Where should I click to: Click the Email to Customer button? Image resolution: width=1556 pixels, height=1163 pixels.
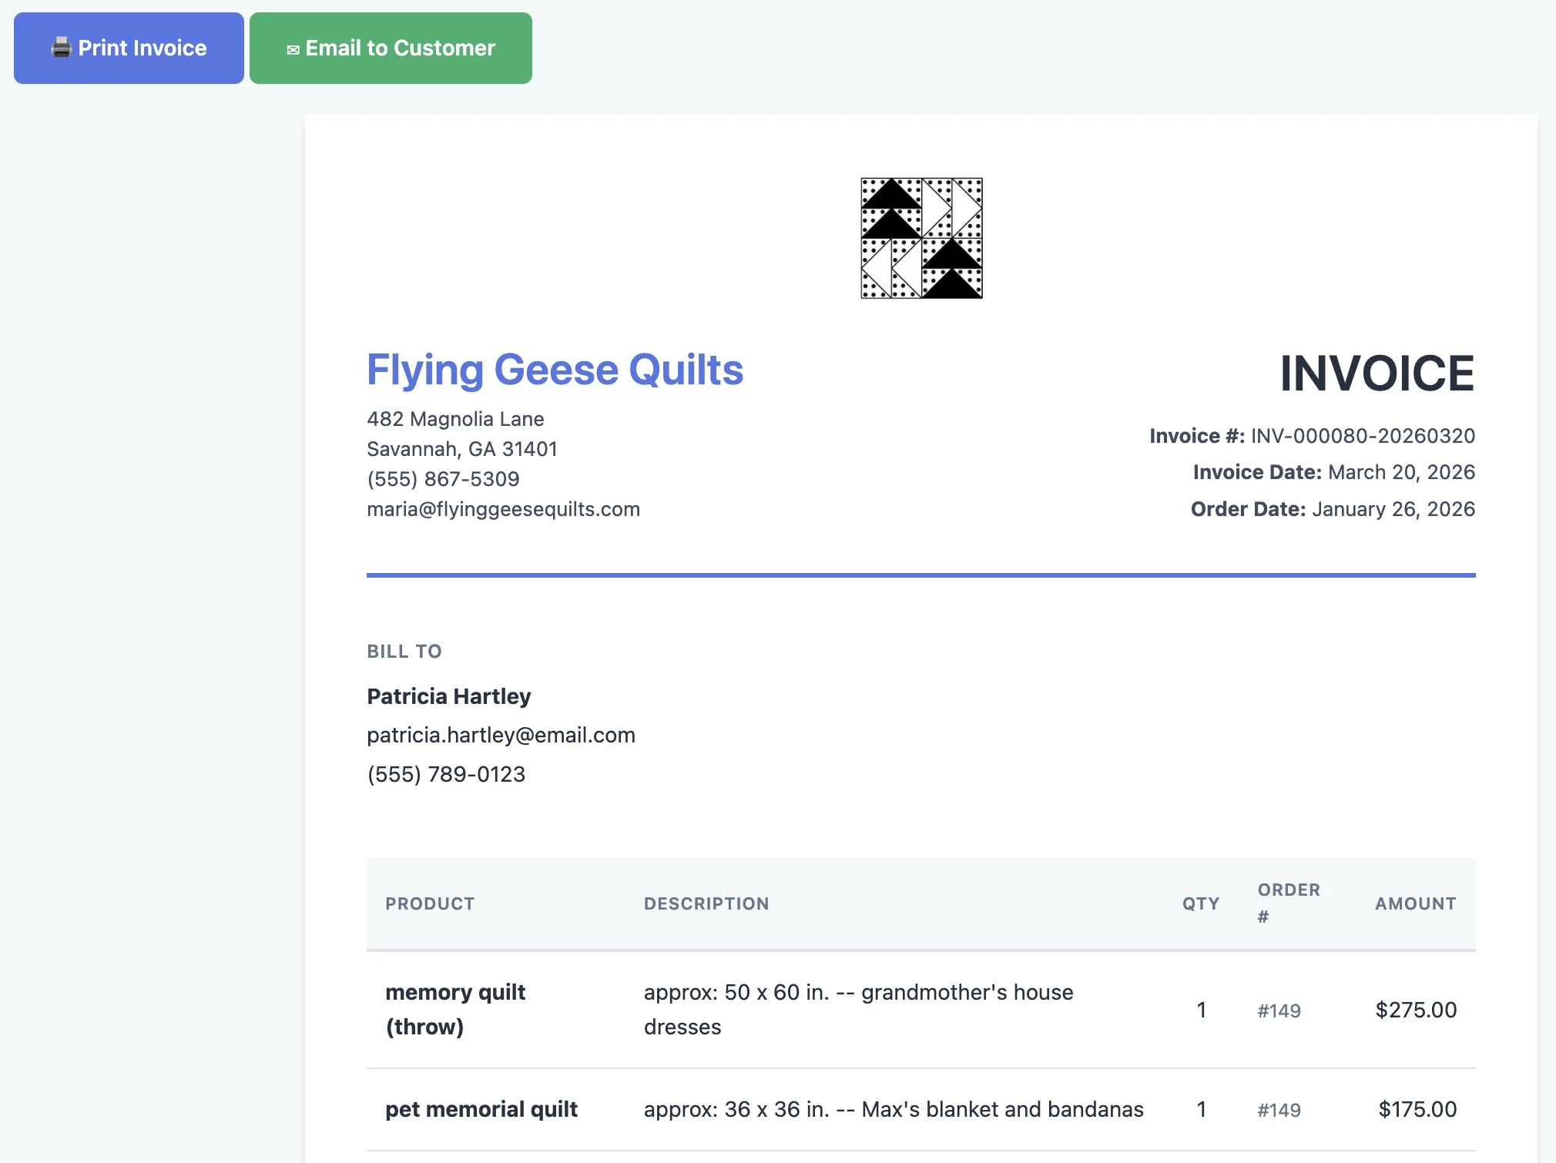click(x=391, y=48)
